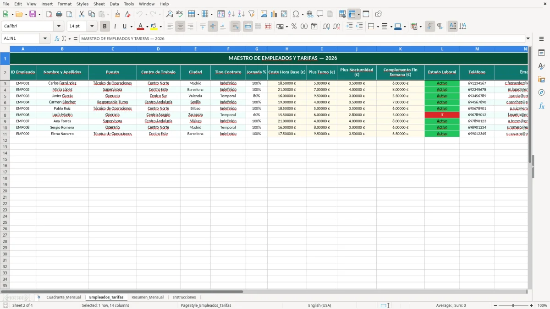Click the Print icon
Image resolution: width=550 pixels, height=309 pixels.
pyautogui.click(x=59, y=14)
